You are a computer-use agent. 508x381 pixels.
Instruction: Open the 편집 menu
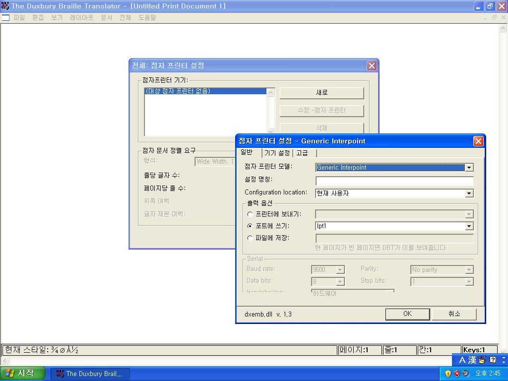38,17
